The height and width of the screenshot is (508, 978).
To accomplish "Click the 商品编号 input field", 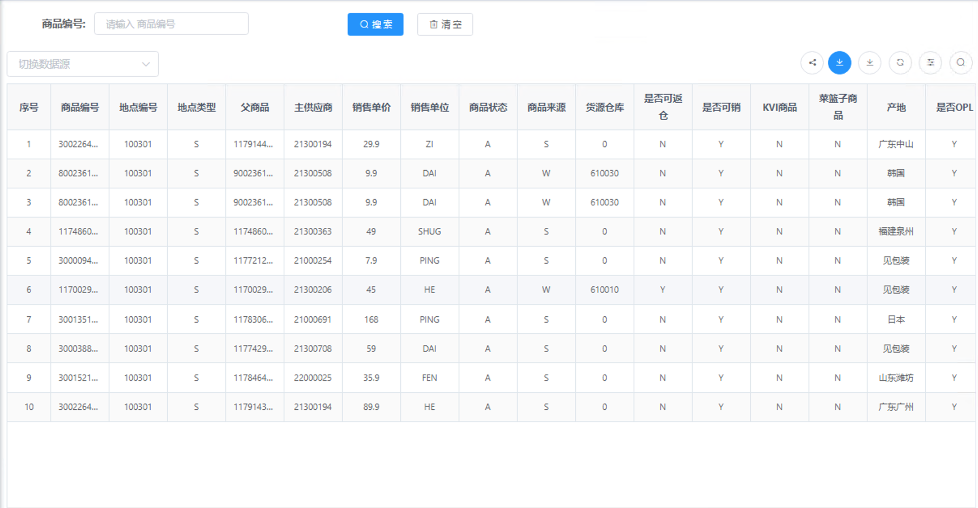I will click(171, 23).
